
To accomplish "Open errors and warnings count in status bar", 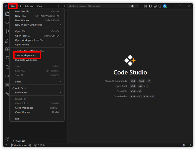I will 39,145.
